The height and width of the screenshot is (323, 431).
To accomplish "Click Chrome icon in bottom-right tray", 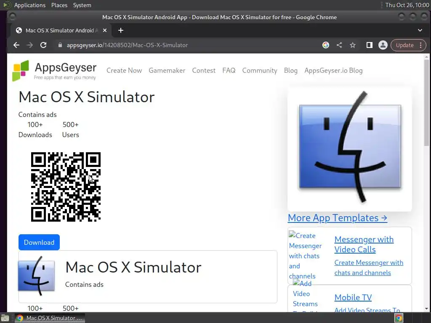I will pyautogui.click(x=399, y=318).
